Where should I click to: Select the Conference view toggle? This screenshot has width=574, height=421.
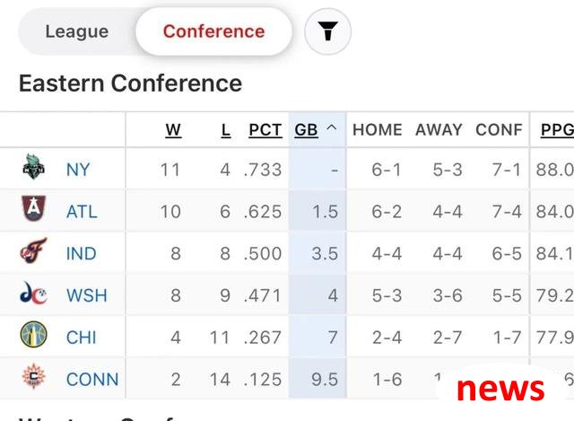click(x=213, y=31)
